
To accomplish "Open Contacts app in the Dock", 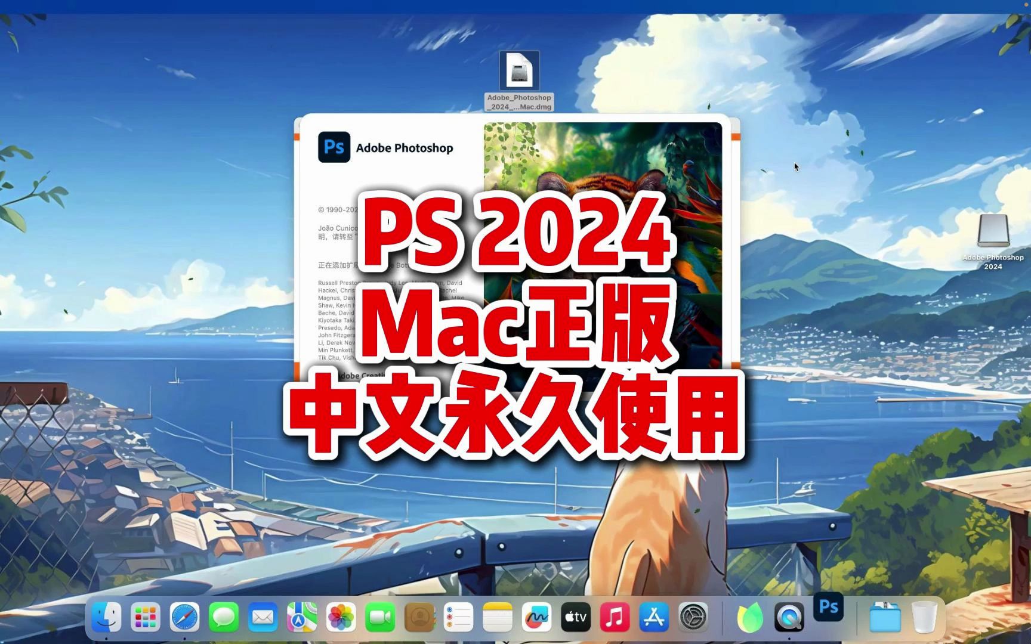I will click(419, 617).
